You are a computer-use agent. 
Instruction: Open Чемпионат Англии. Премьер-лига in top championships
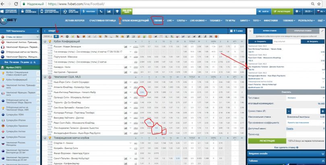coord(20,42)
